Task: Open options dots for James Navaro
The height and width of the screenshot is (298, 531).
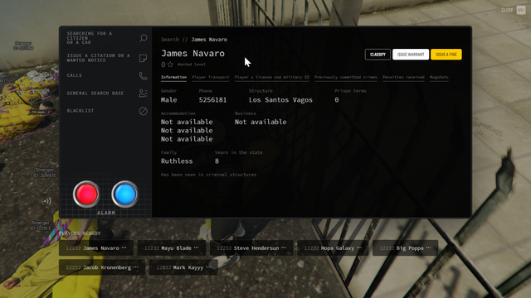Action: point(124,248)
